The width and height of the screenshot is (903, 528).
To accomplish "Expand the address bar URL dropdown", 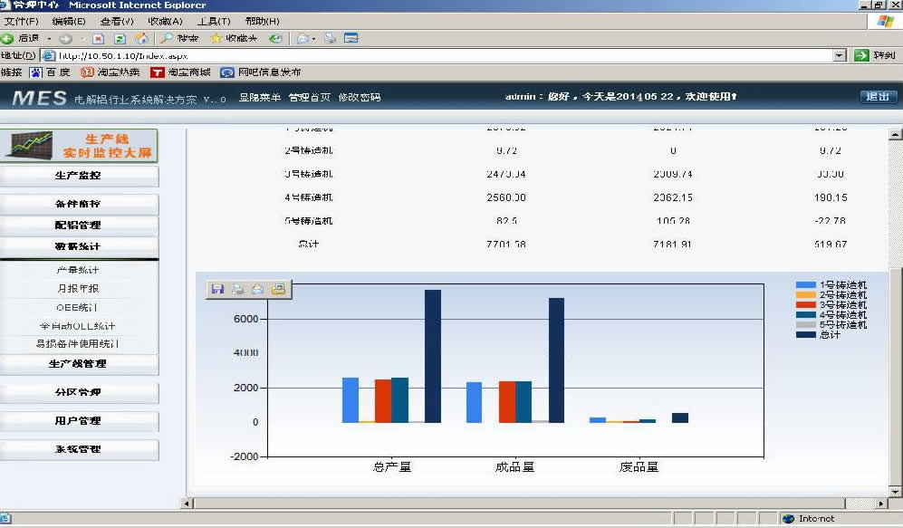I will (839, 55).
